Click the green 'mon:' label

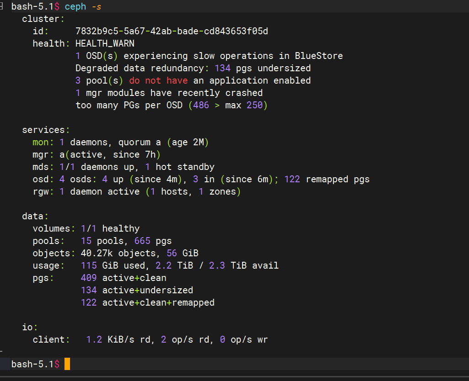[x=43, y=142]
